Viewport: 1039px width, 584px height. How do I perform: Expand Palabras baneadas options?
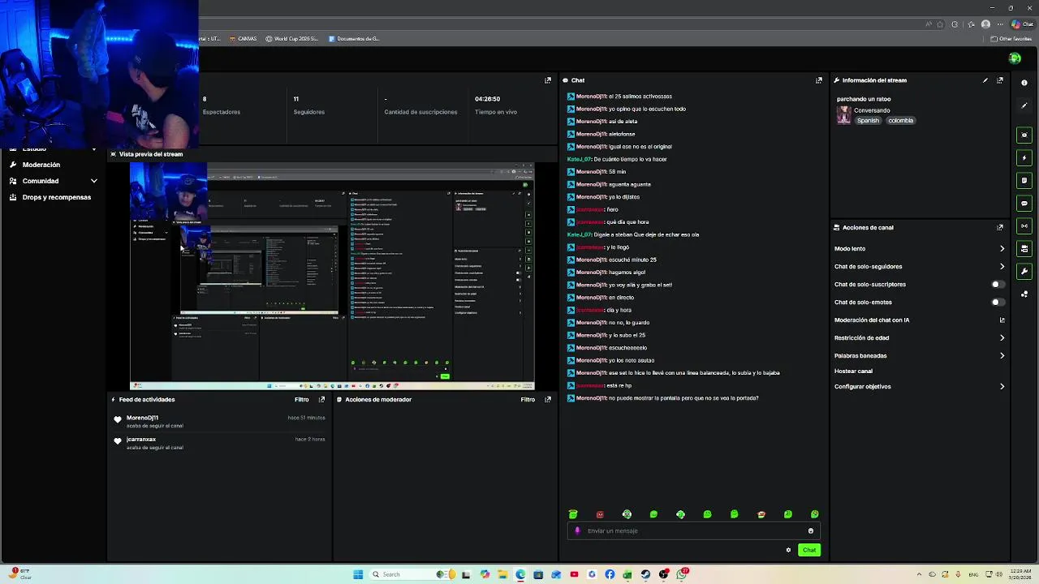(x=1002, y=355)
